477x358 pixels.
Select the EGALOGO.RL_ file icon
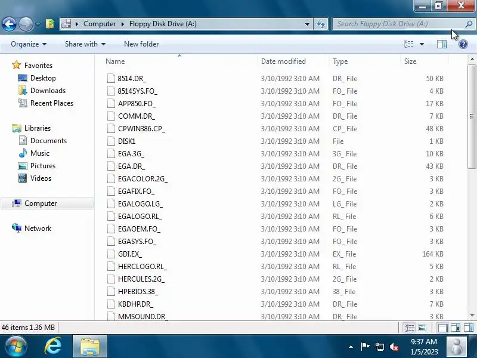pyautogui.click(x=111, y=216)
